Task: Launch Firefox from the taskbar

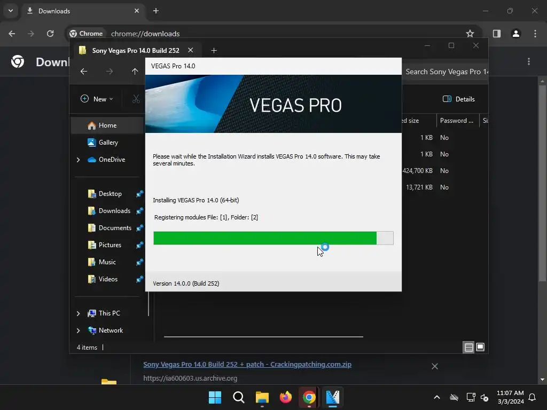Action: 286,397
